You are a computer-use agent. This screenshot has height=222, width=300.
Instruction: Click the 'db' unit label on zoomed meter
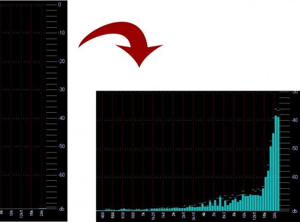(x=295, y=211)
